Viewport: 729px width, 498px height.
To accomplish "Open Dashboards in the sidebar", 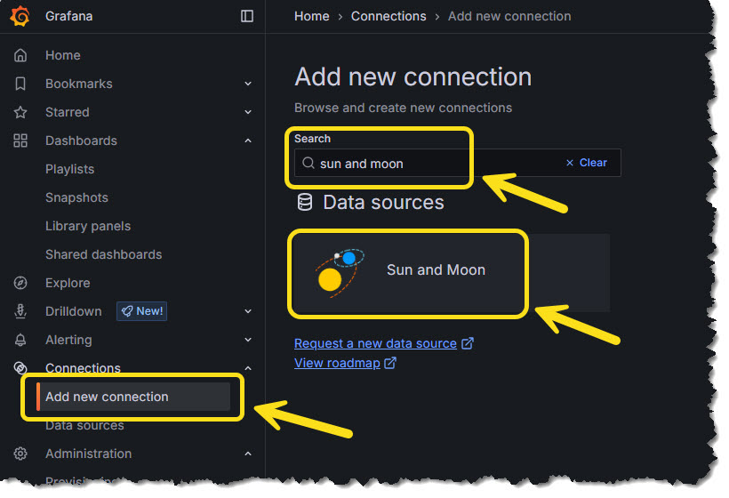I will (82, 141).
